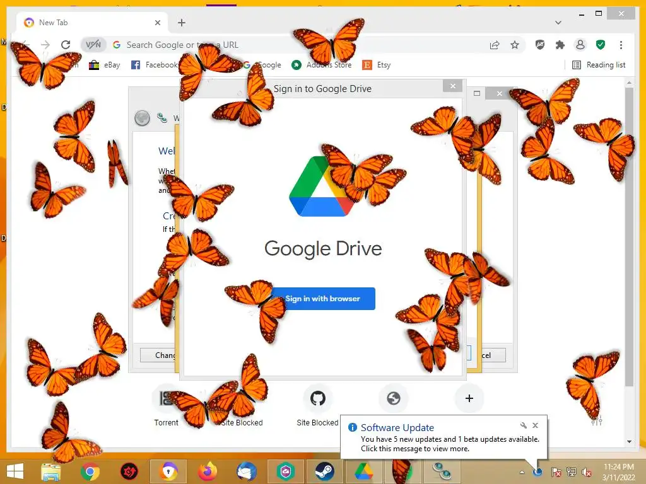Open the GitHub Site Blocked shortcut
The image size is (646, 484).
pyautogui.click(x=318, y=405)
